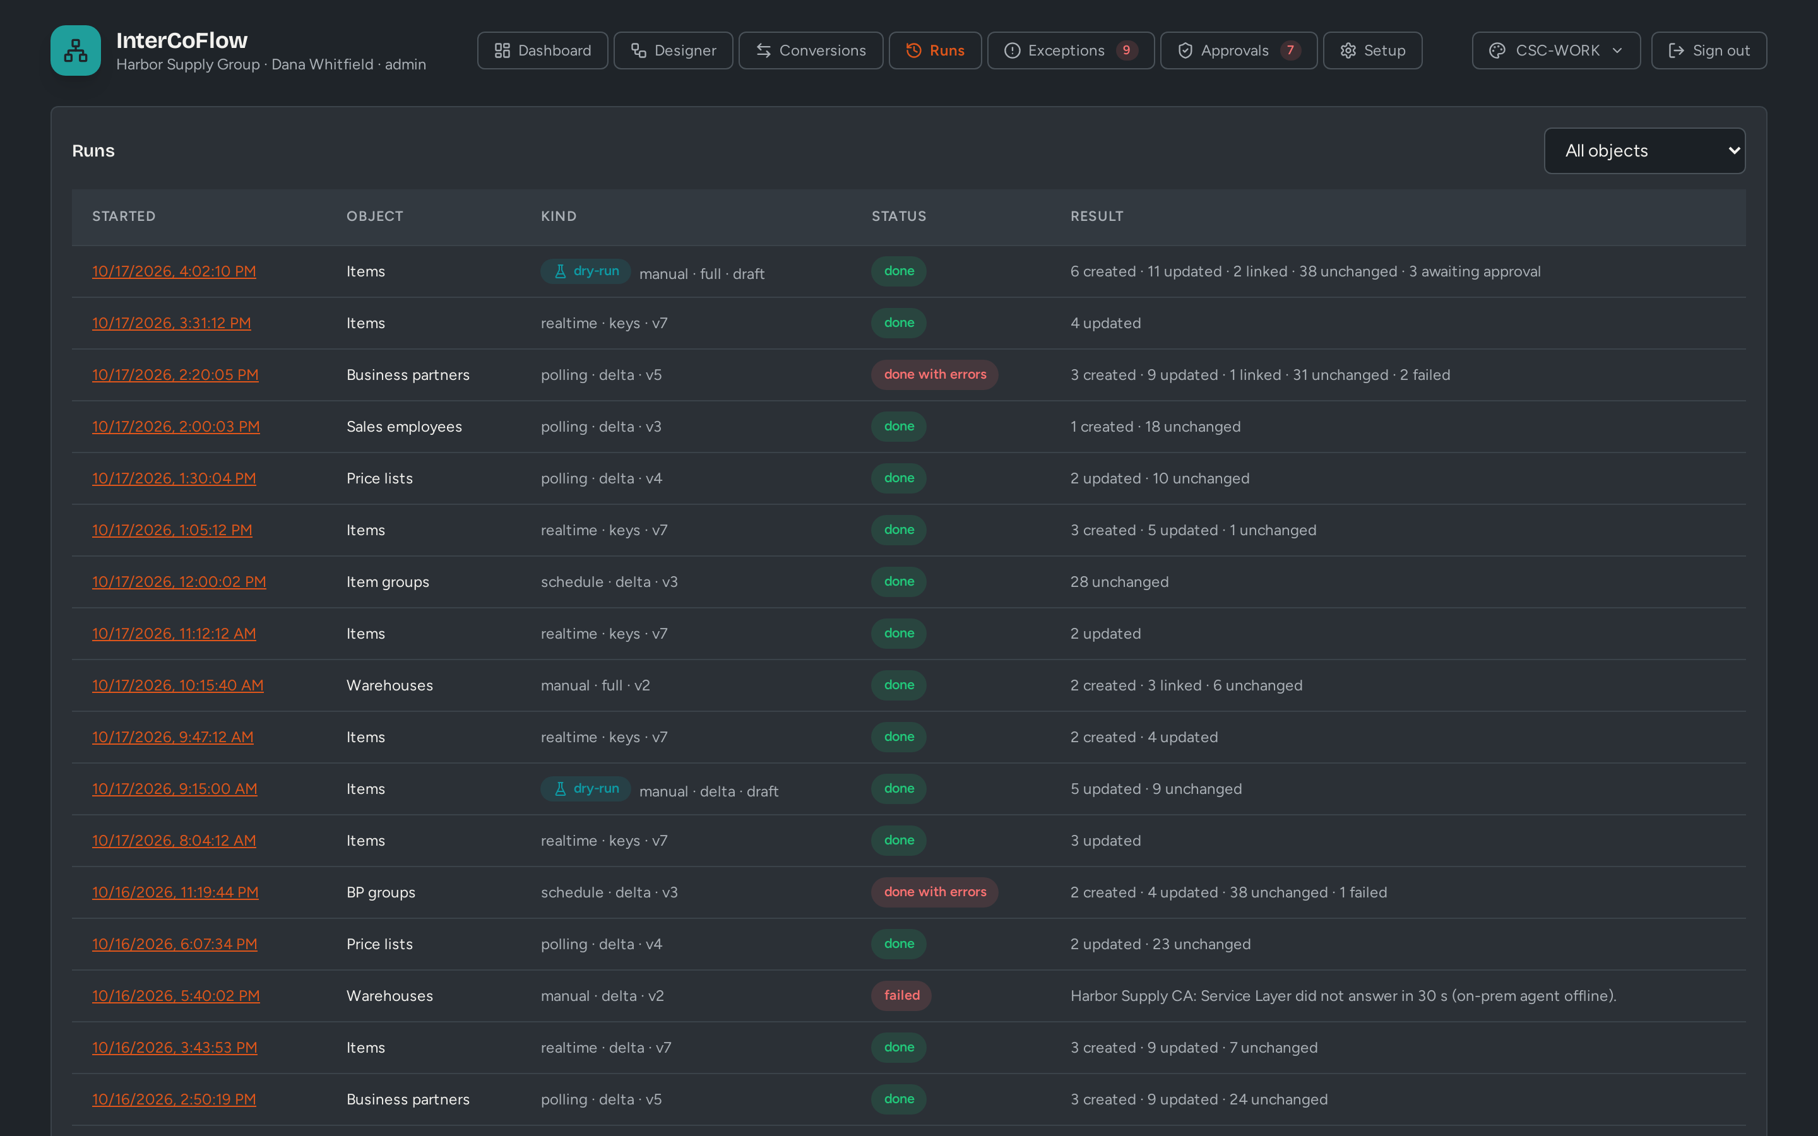Click the Approvals count badge 7
The width and height of the screenshot is (1818, 1136).
(x=1290, y=50)
